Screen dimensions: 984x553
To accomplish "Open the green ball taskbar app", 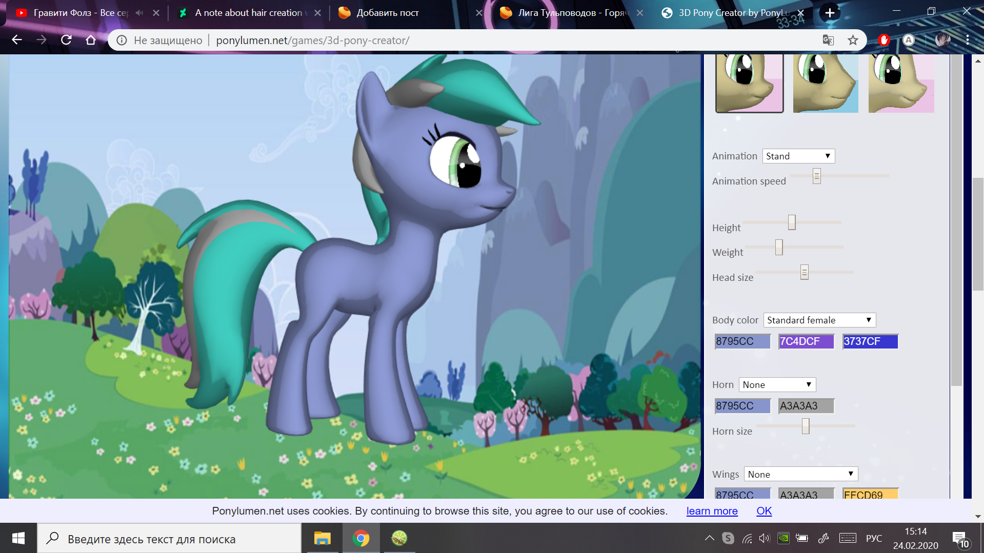I will (399, 538).
